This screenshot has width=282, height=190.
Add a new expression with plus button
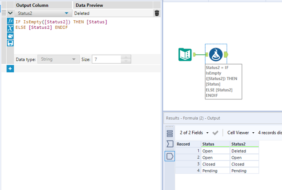click(x=10, y=69)
